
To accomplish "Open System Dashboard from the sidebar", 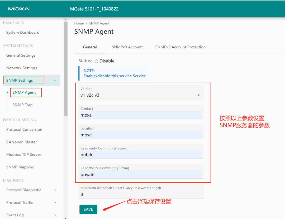I will 22,32.
